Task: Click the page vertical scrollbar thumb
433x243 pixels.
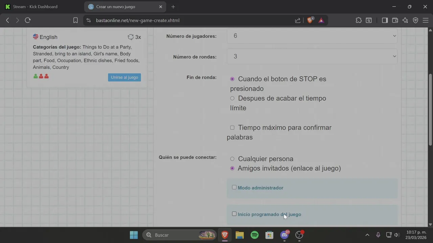Action: click(x=430, y=110)
